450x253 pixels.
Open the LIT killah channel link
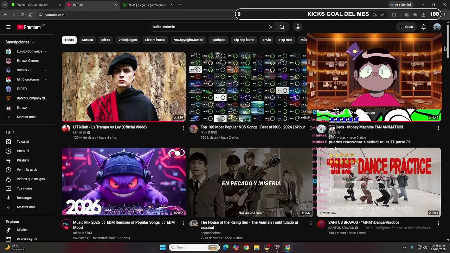(79, 132)
